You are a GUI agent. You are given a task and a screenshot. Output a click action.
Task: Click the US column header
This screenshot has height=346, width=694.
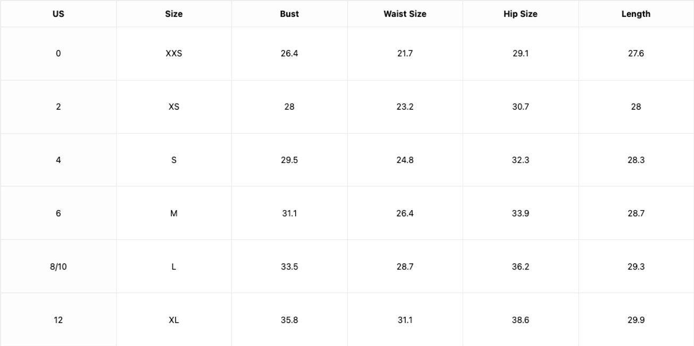point(58,14)
